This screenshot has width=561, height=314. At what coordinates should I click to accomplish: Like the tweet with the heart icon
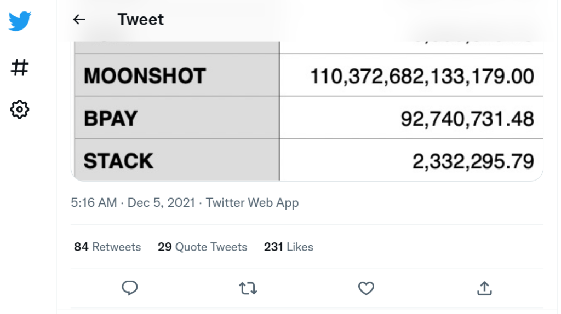point(366,288)
